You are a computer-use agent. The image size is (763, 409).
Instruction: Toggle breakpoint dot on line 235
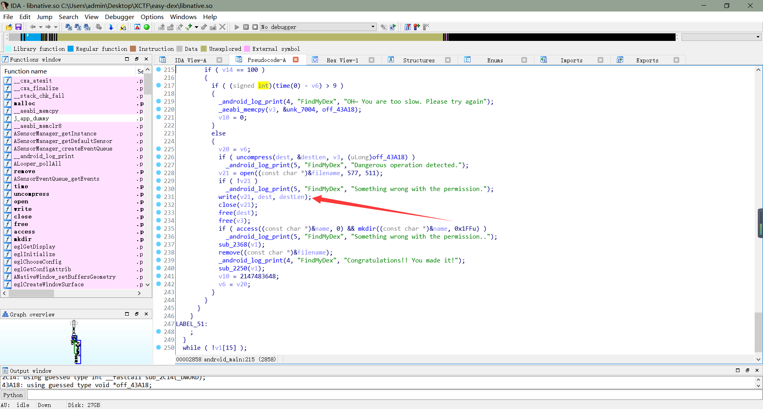point(159,228)
